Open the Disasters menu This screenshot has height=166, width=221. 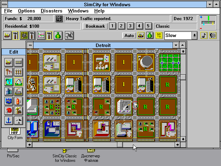51,11
